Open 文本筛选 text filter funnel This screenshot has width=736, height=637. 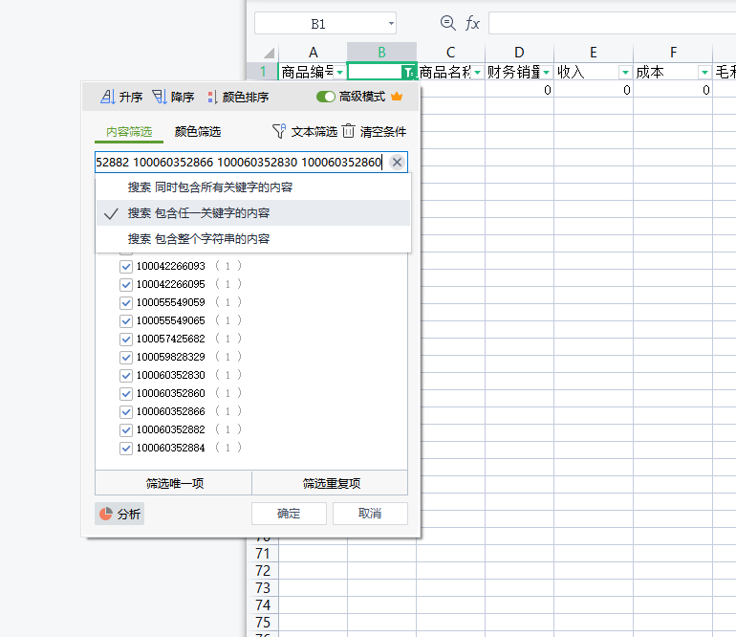click(279, 131)
